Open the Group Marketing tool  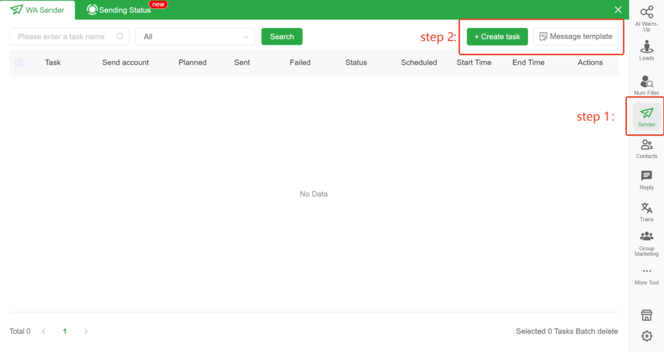point(646,244)
